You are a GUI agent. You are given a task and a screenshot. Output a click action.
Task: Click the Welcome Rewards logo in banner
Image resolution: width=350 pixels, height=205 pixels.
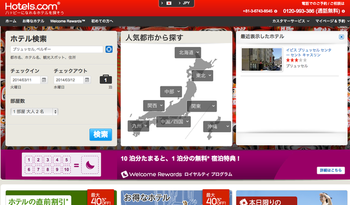(151, 174)
